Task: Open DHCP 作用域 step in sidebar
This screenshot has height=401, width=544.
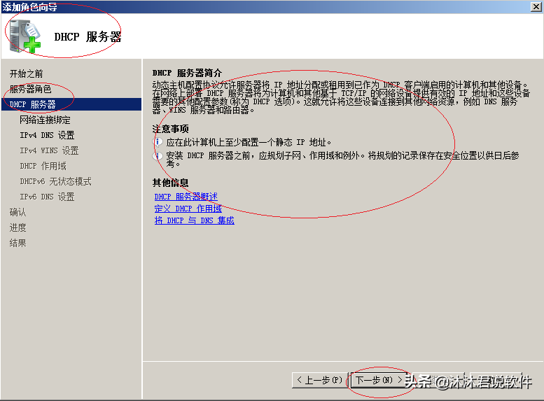Action: (x=43, y=166)
